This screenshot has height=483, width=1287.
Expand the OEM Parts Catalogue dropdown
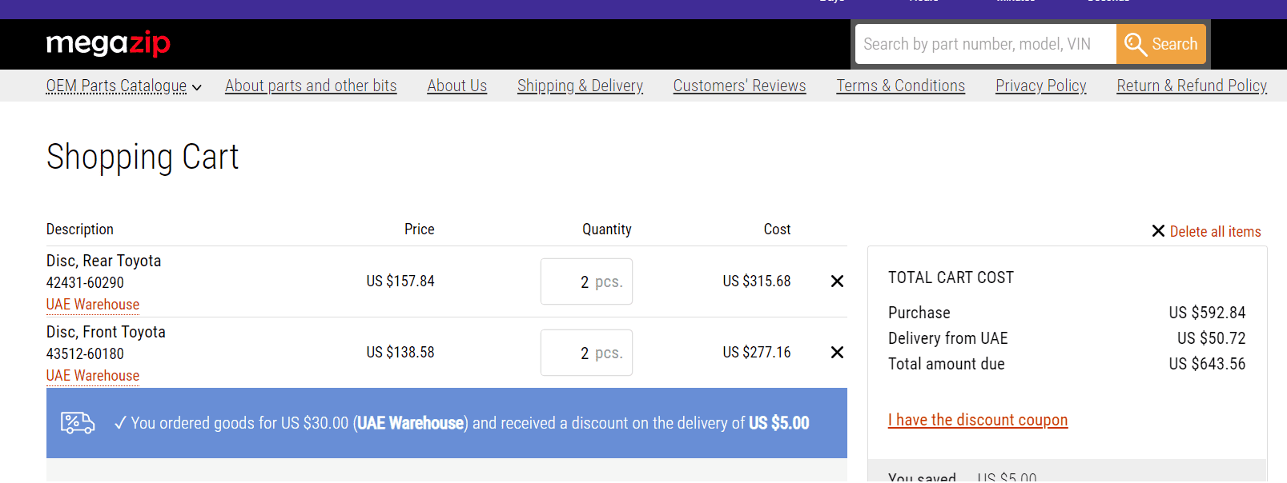(124, 86)
